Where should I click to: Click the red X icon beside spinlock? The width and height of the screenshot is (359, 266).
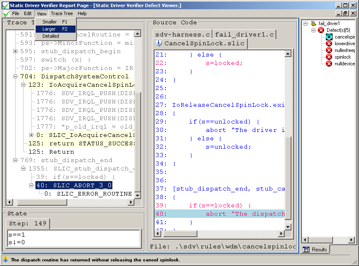coord(329,57)
